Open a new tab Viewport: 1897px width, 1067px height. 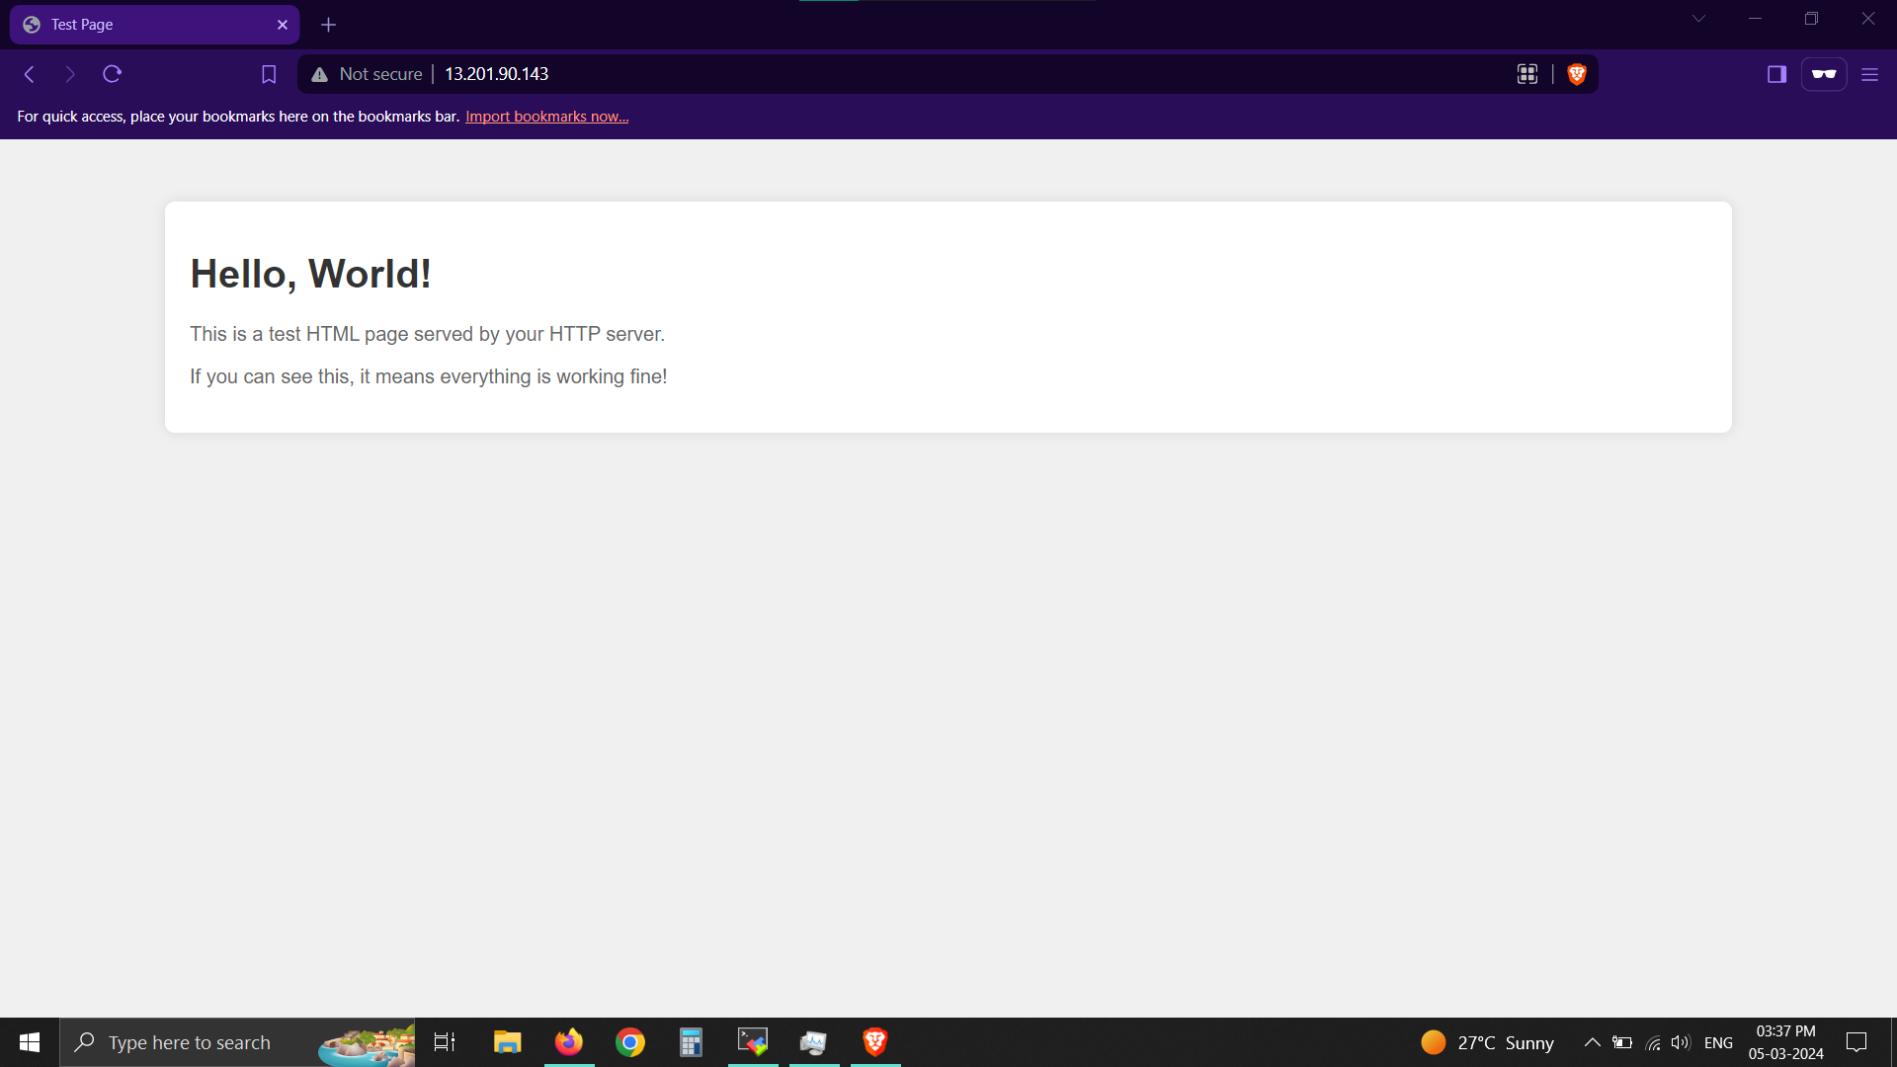329,25
